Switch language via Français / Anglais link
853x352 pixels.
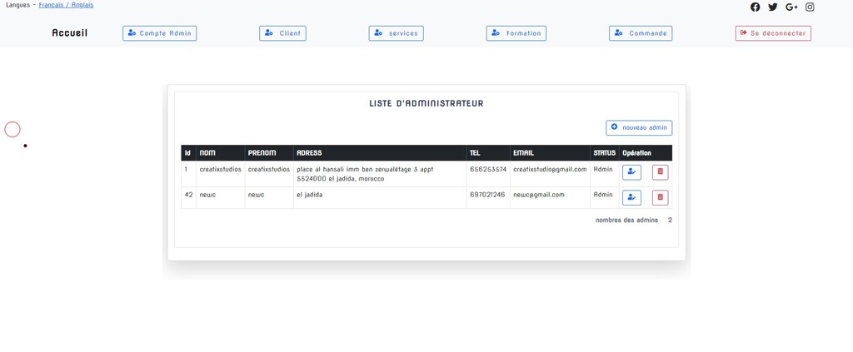point(66,5)
